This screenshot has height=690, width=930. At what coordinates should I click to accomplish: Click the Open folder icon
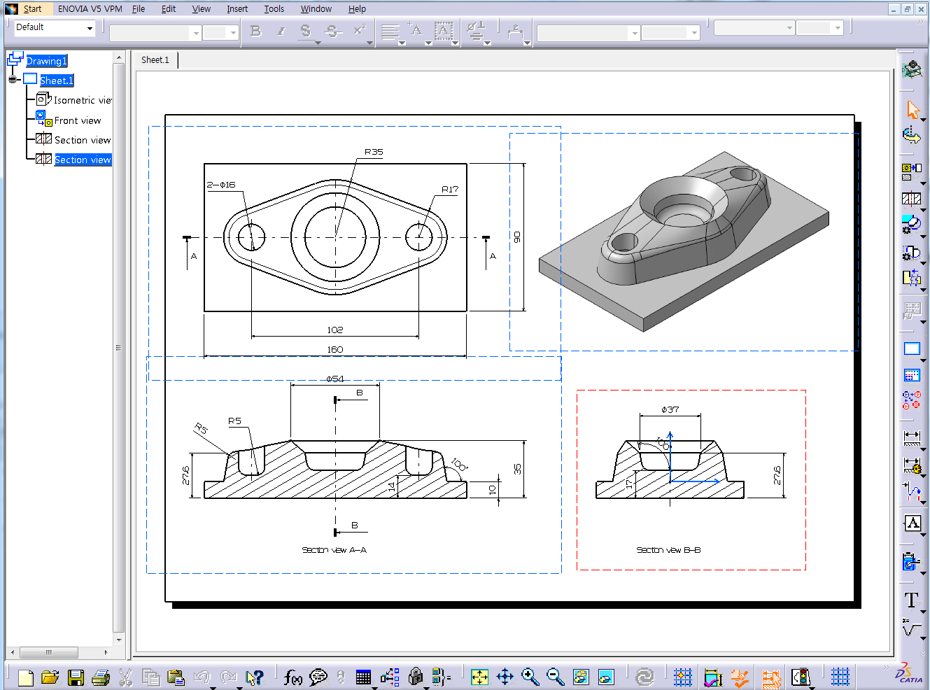50,677
